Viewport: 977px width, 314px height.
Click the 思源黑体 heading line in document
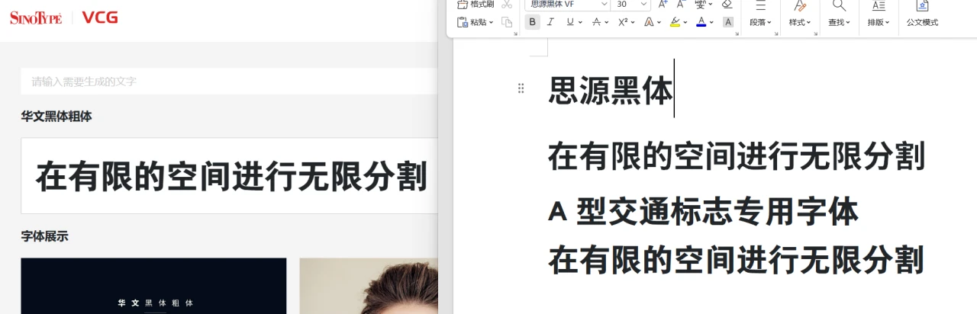[611, 91]
